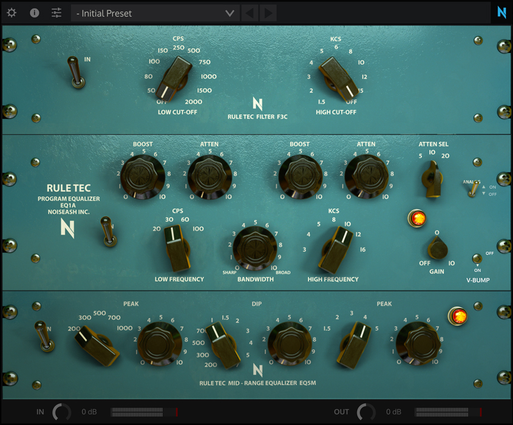Image resolution: width=513 pixels, height=425 pixels.
Task: Expand the preset list chevron
Action: (229, 13)
